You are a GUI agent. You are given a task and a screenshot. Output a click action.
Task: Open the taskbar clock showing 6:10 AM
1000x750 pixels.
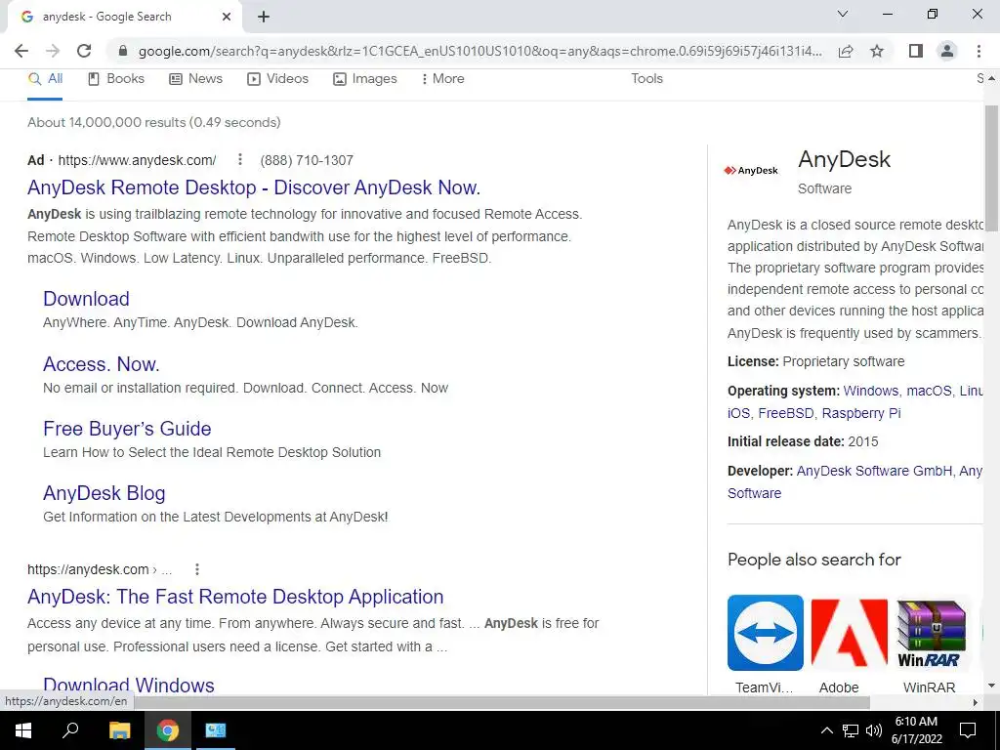pos(916,730)
